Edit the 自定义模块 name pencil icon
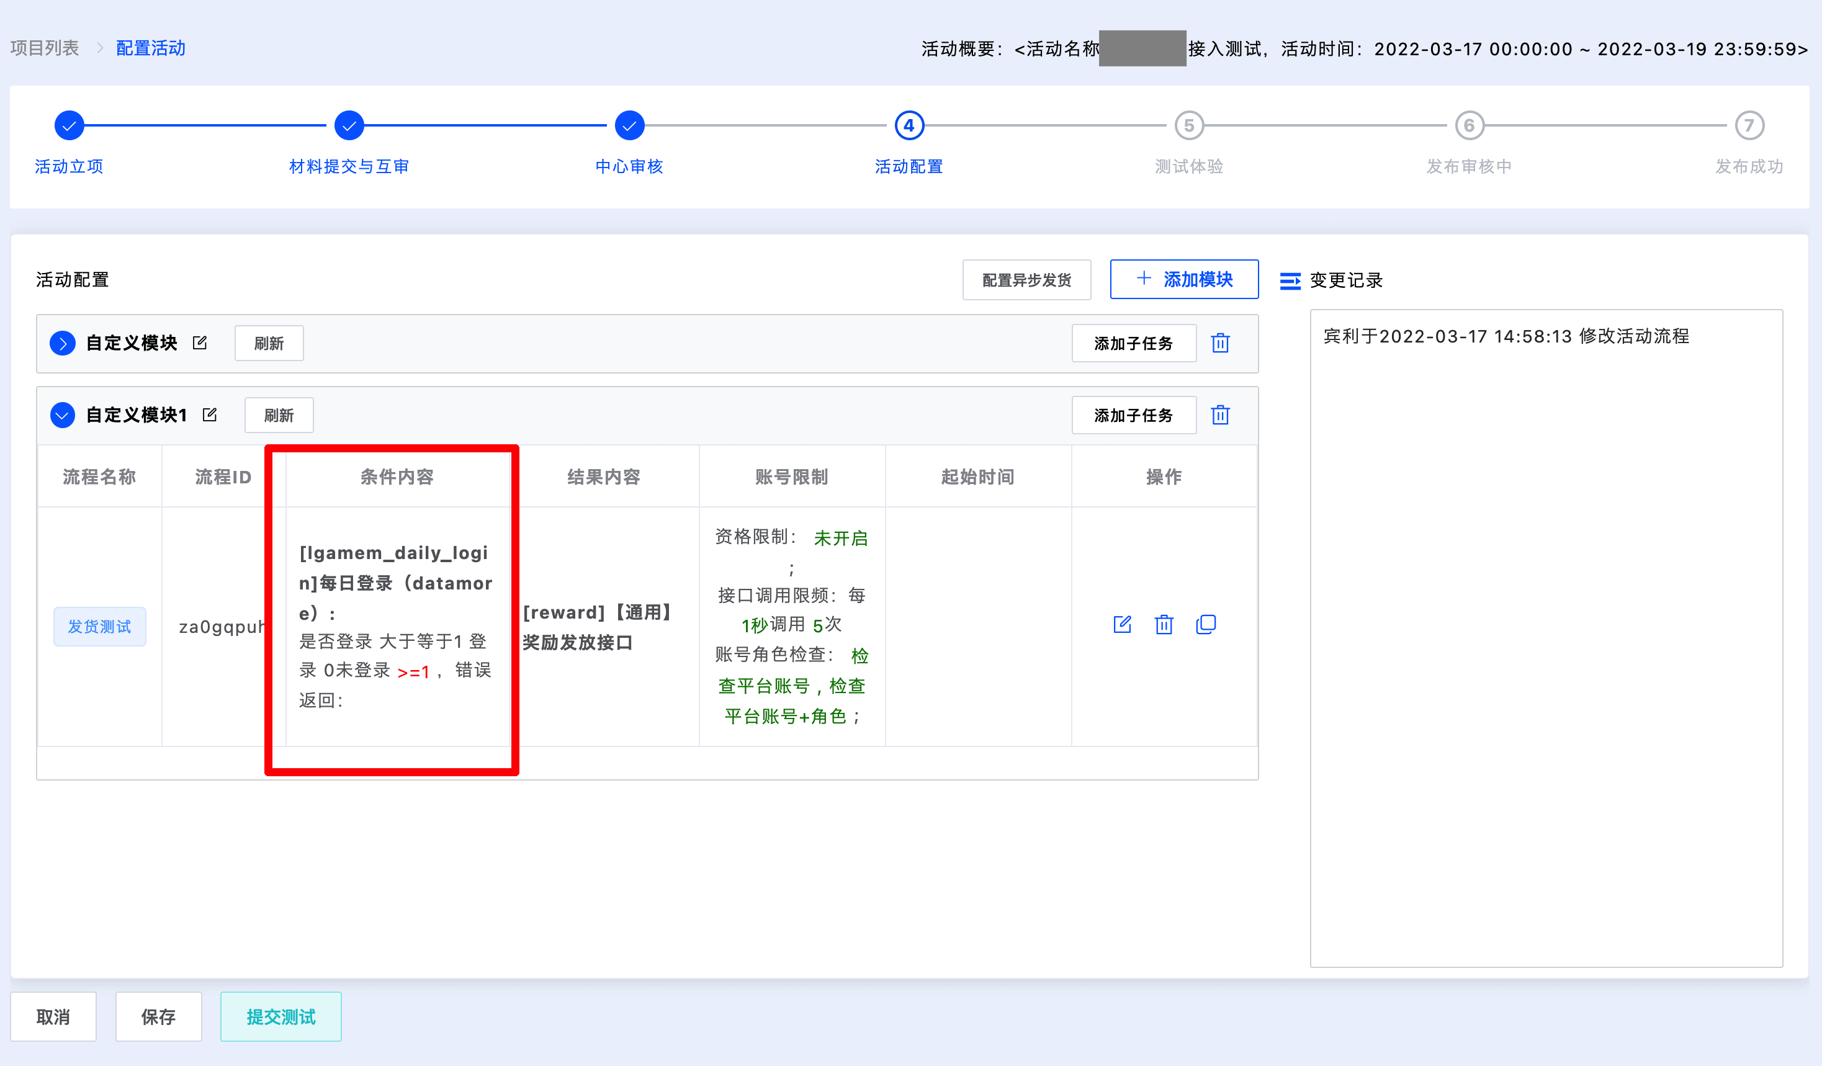1822x1066 pixels. [200, 343]
